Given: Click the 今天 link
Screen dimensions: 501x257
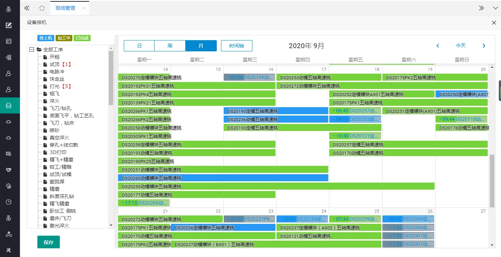Looking at the screenshot, I should click(460, 46).
